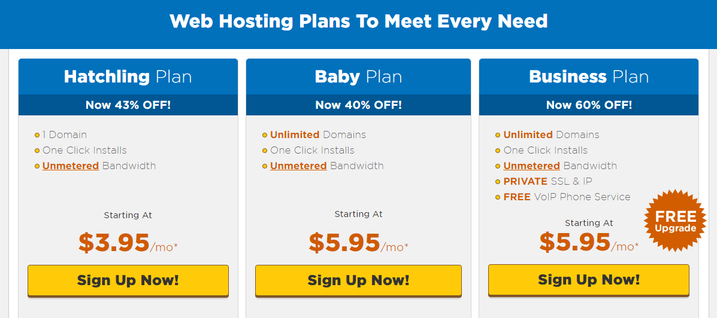717x318 pixels.
Task: Select the Business Plan header
Action: (x=588, y=77)
